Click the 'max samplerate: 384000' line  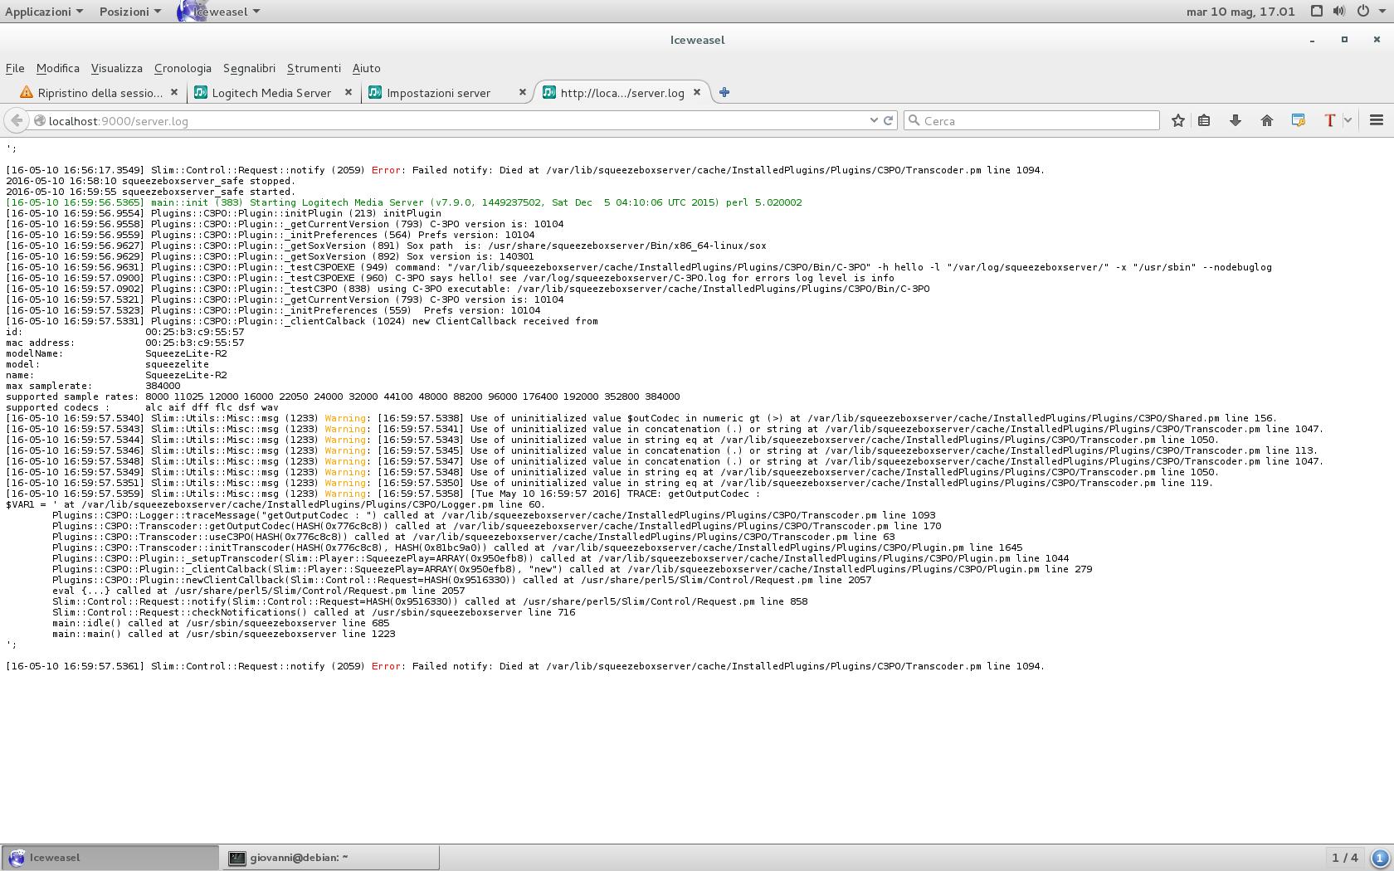tap(93, 386)
